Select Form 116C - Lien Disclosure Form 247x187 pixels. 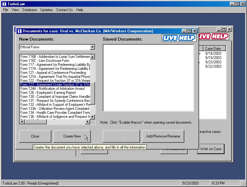point(55,61)
